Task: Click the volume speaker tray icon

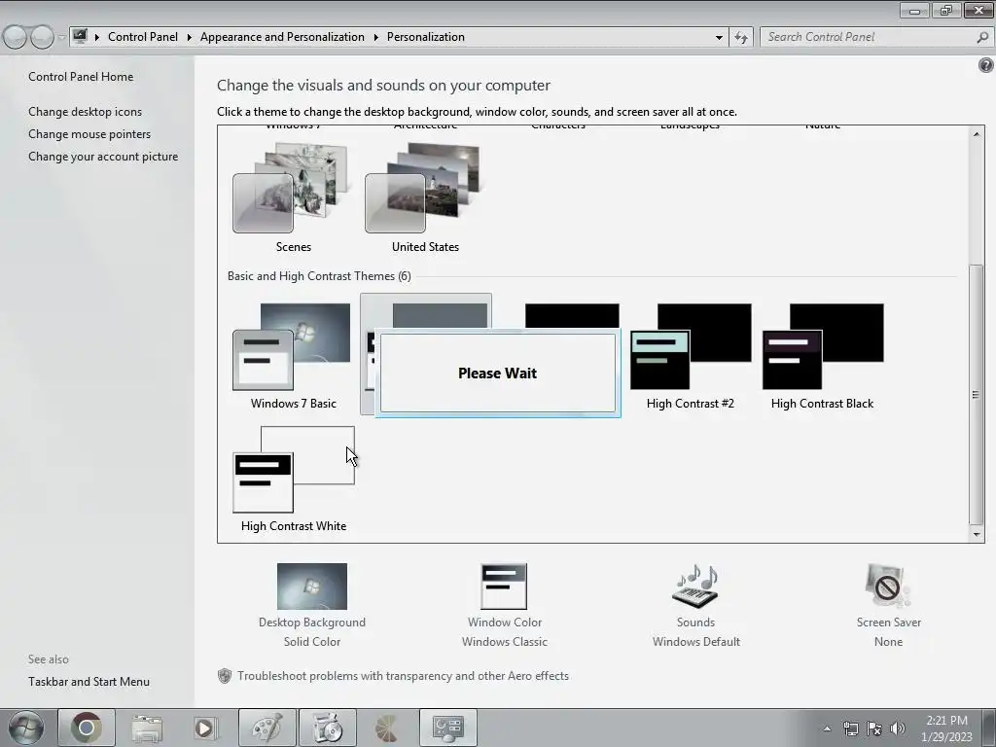Action: coord(898,729)
